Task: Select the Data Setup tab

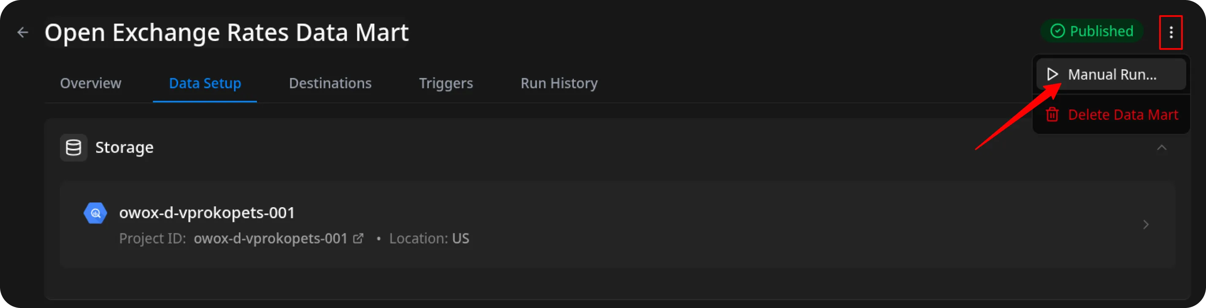Action: click(205, 83)
